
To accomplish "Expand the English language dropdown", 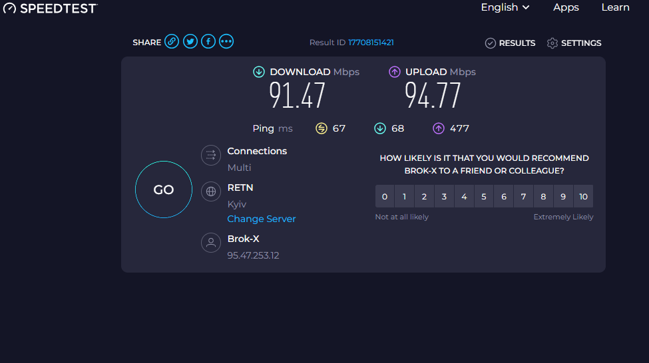I will (505, 7).
